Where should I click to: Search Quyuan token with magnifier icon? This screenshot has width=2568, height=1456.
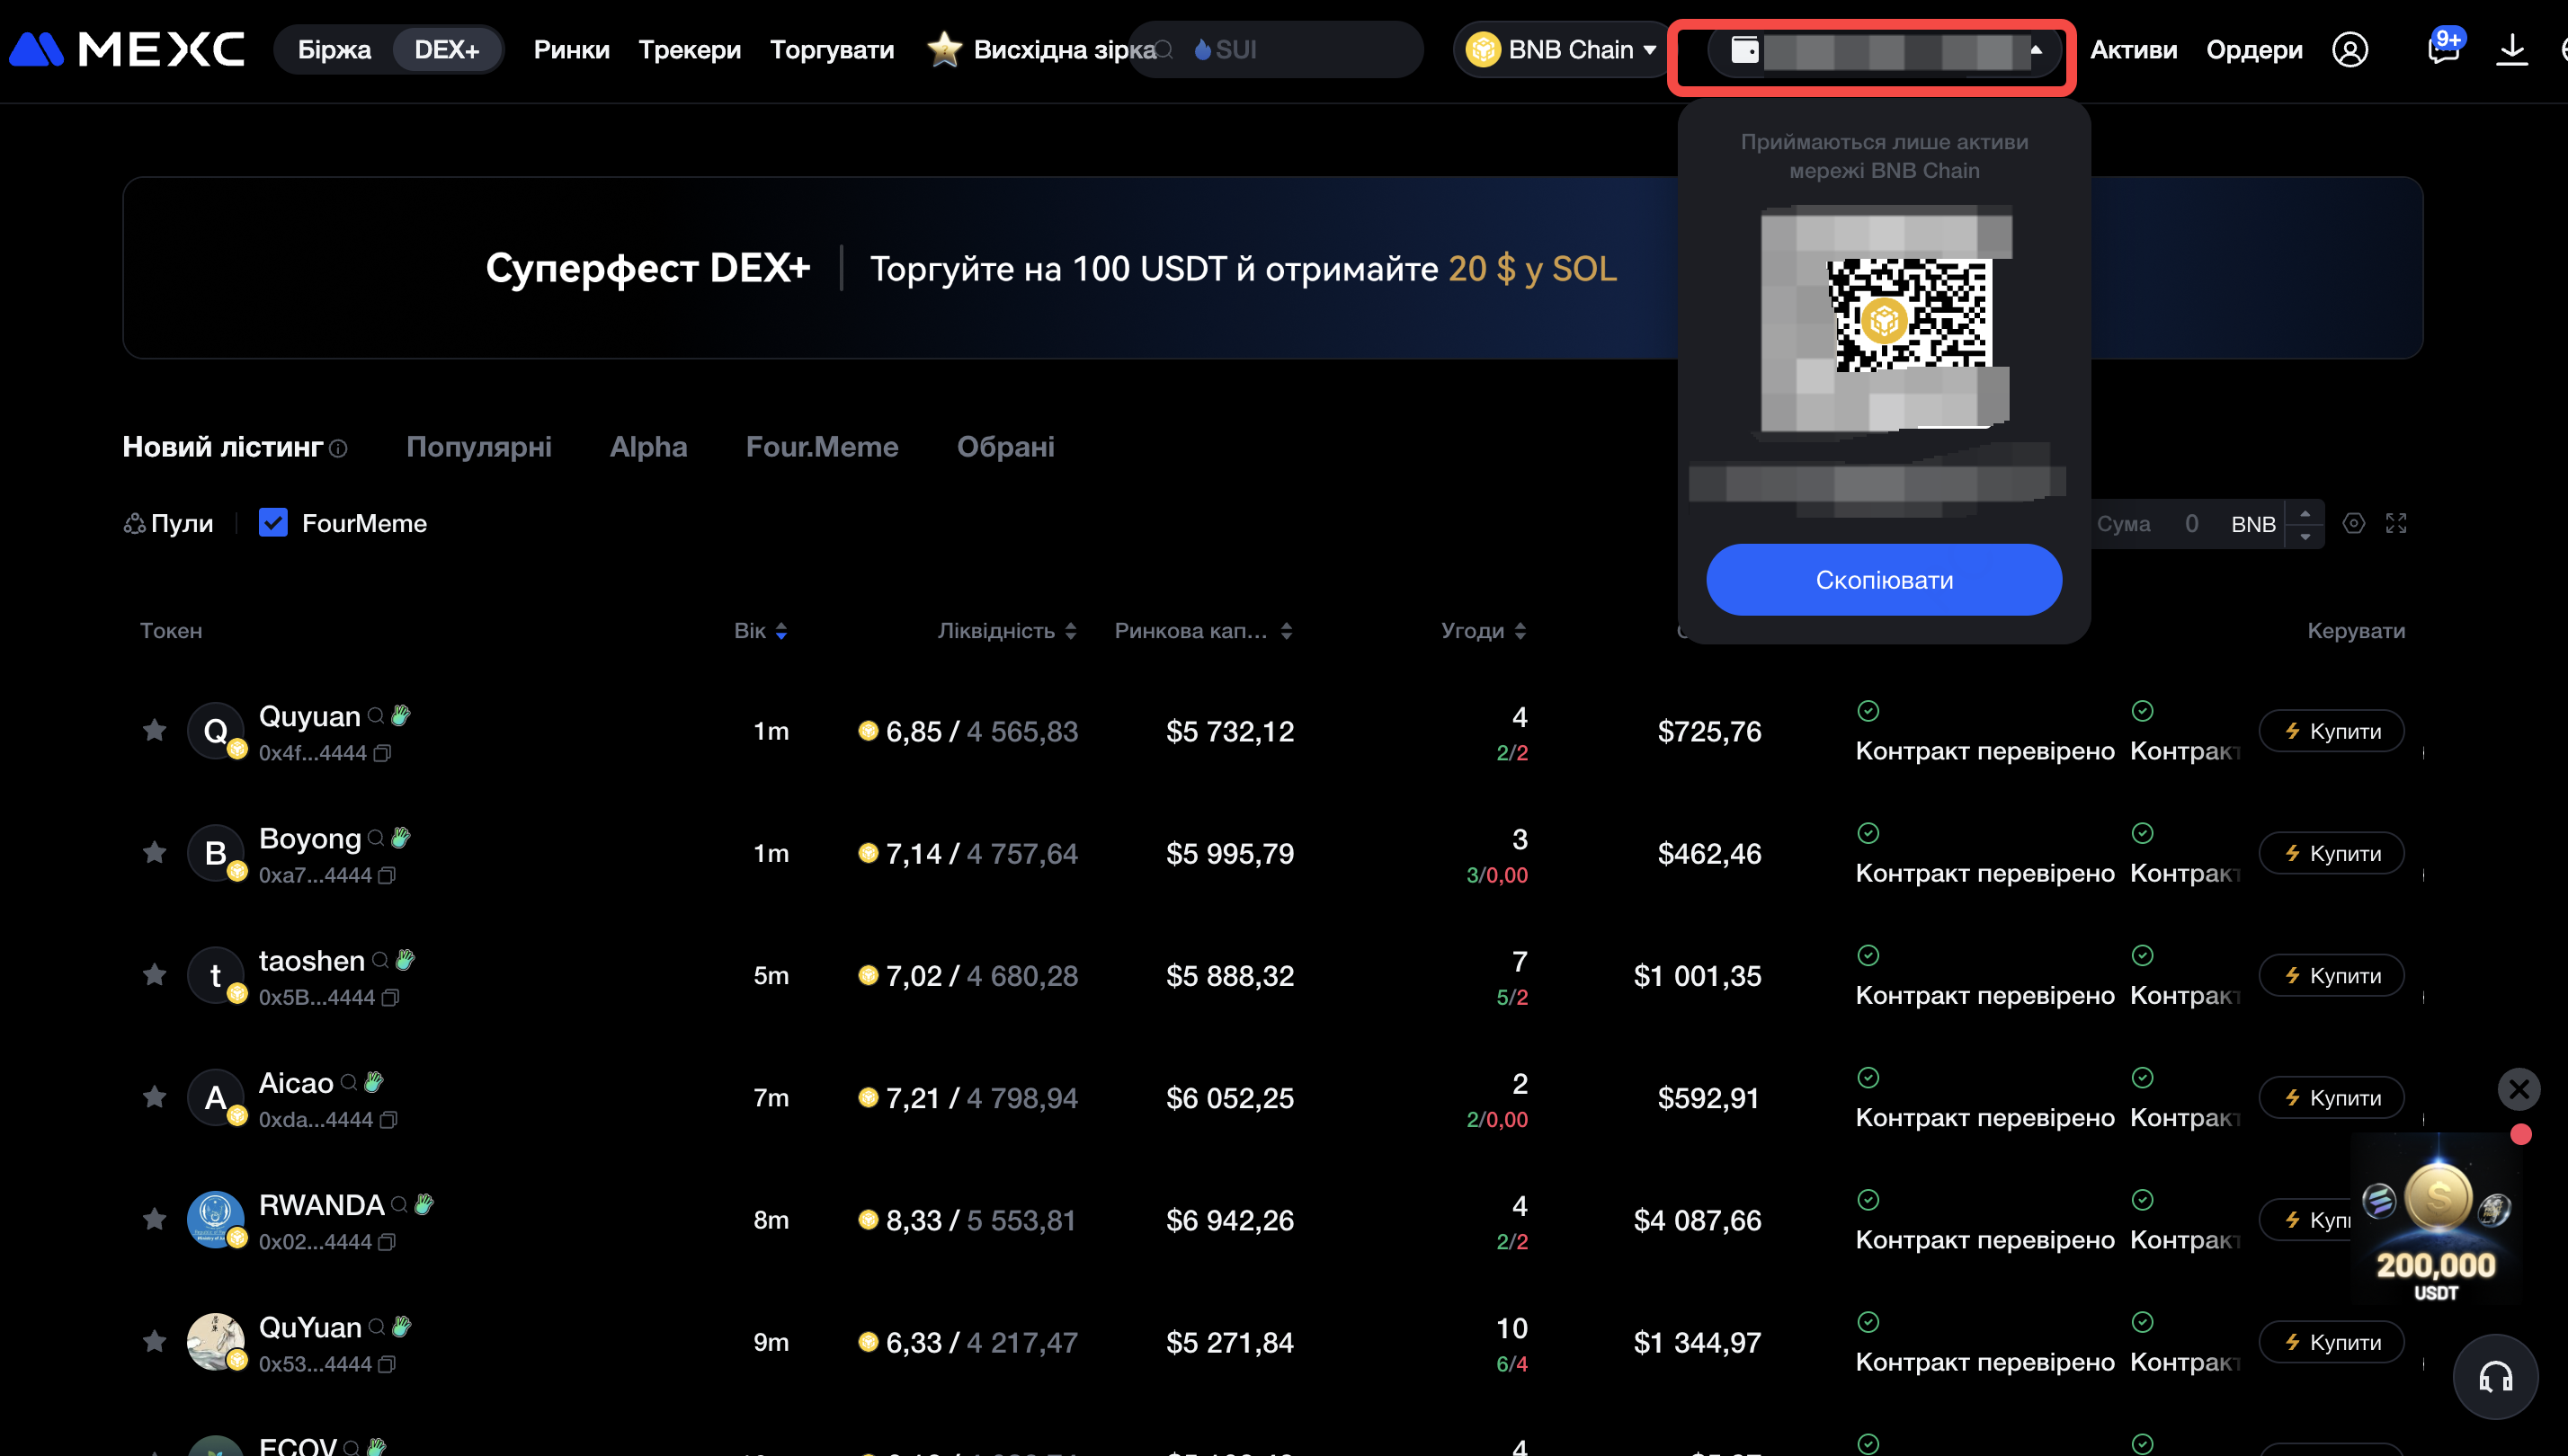[375, 715]
